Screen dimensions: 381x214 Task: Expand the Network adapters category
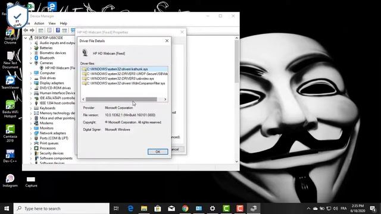tap(31, 133)
